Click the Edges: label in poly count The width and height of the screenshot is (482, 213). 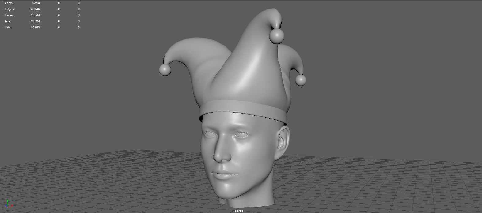pos(9,9)
